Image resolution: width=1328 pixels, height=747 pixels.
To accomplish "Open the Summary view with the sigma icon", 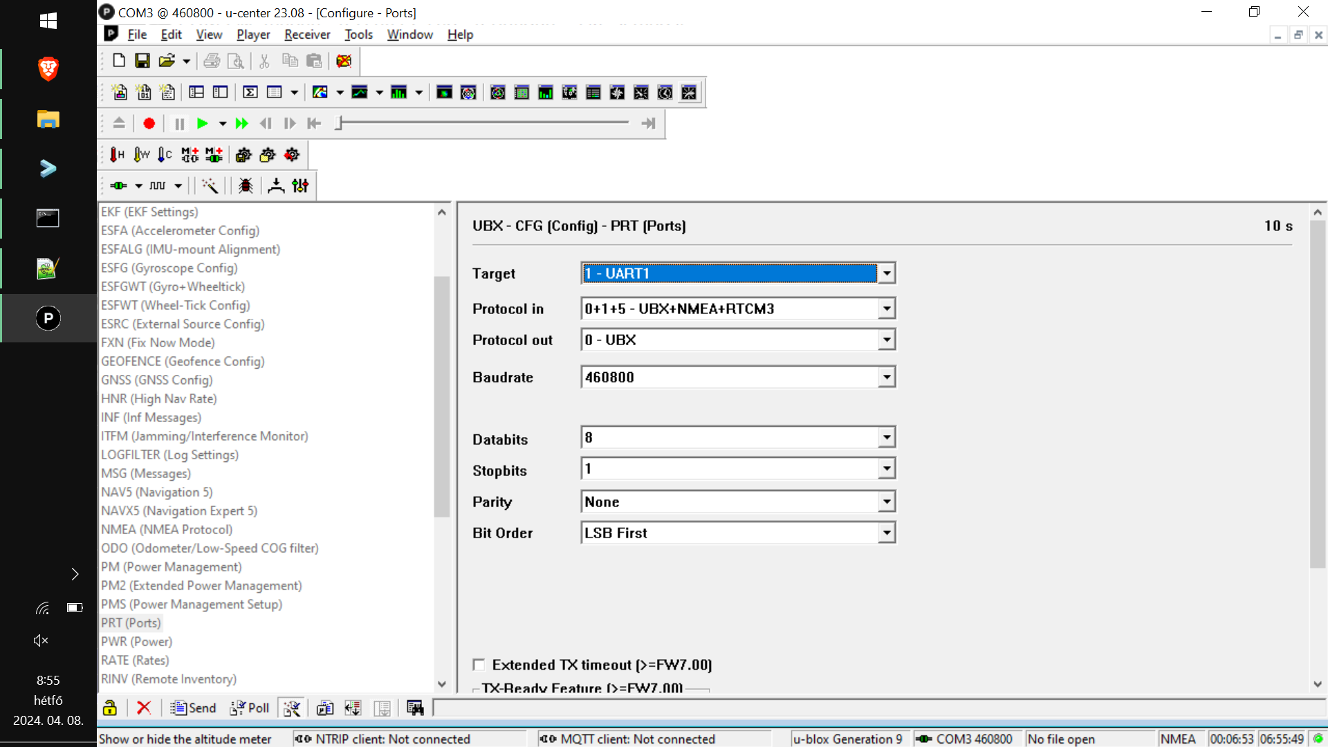I will 250,91.
